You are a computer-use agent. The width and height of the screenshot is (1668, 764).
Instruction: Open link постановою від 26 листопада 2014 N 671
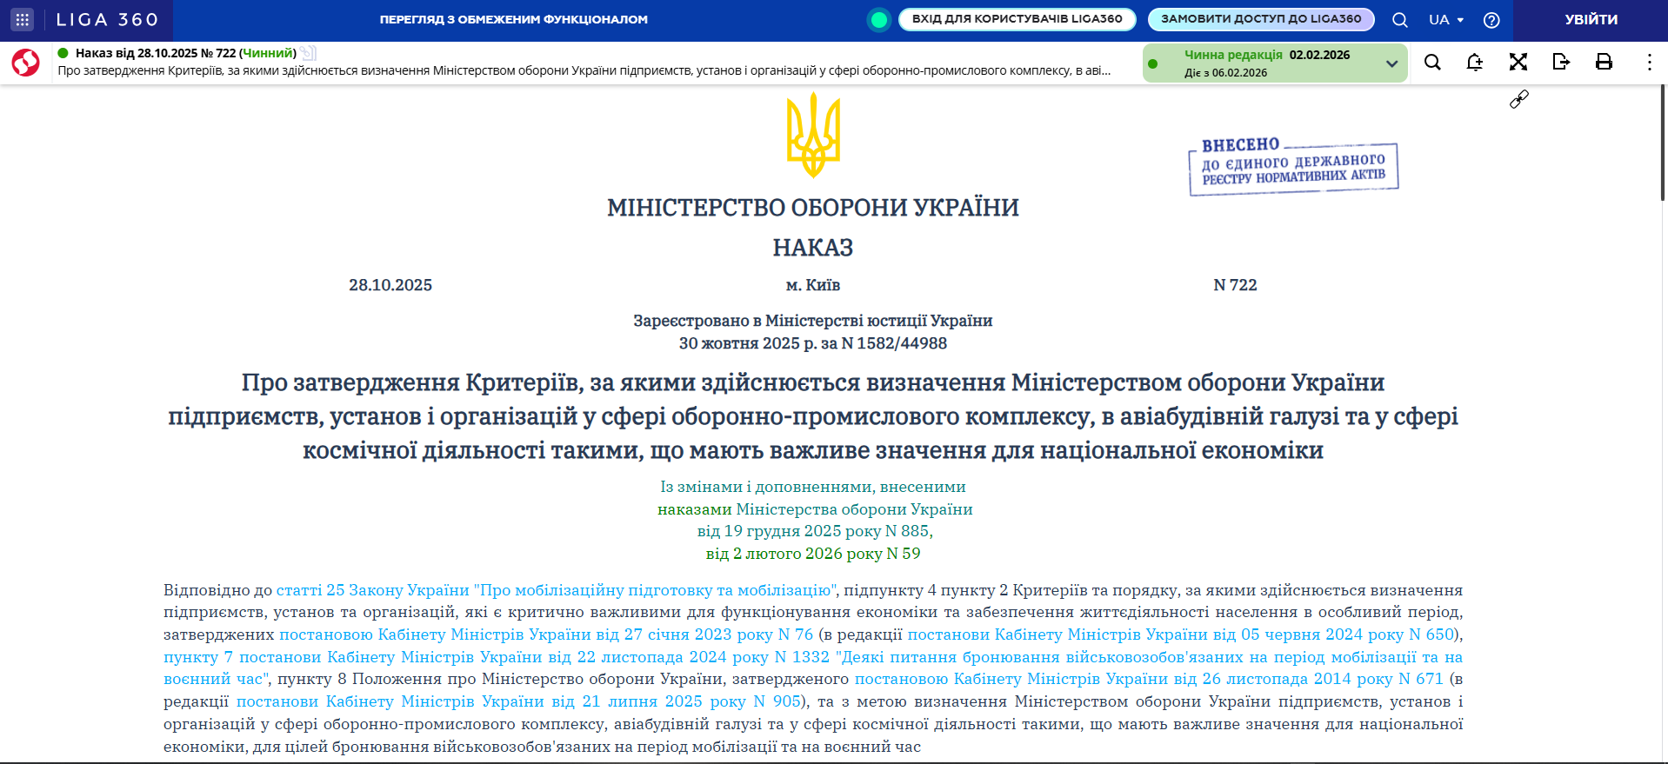coord(1149,679)
